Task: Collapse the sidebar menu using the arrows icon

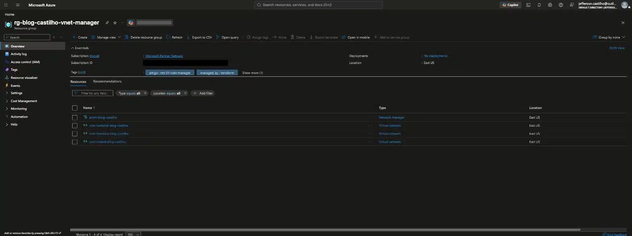Action: [61, 37]
